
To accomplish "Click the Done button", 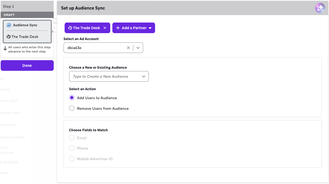I will click(27, 65).
